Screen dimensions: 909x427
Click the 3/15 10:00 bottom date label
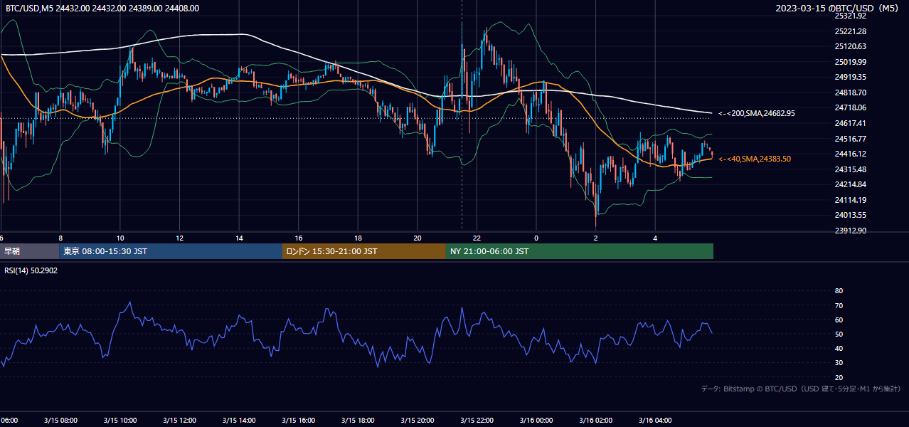tap(120, 421)
